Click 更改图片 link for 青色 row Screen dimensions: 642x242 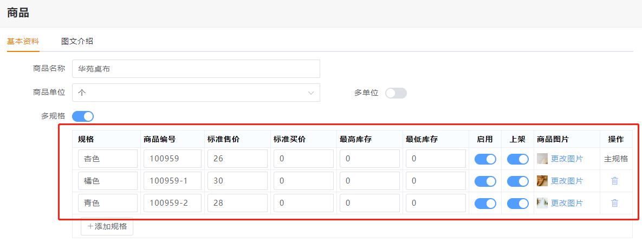click(x=567, y=203)
